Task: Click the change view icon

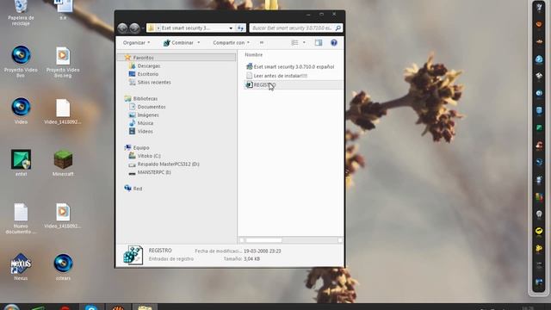Action: click(294, 42)
